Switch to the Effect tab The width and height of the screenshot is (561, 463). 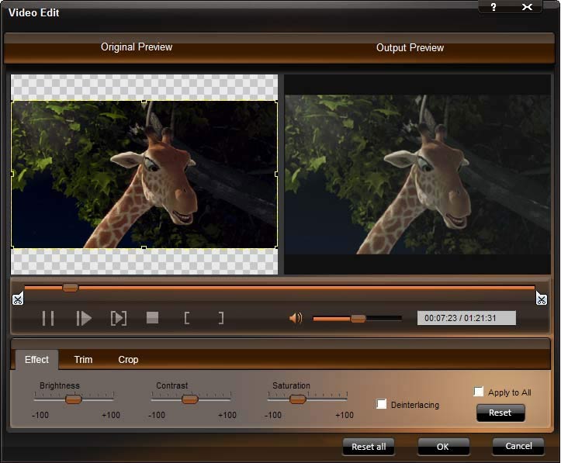click(36, 360)
